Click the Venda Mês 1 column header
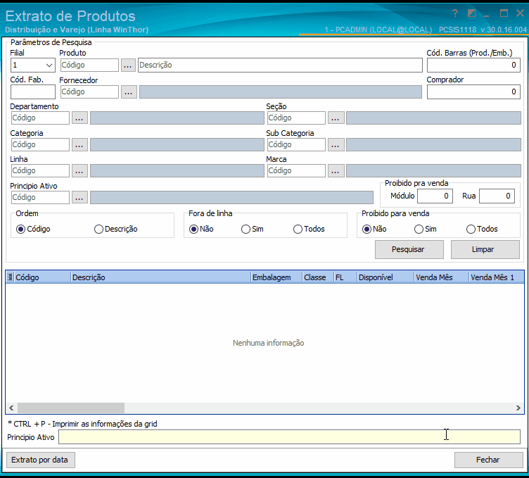This screenshot has height=478, width=529. pos(497,277)
